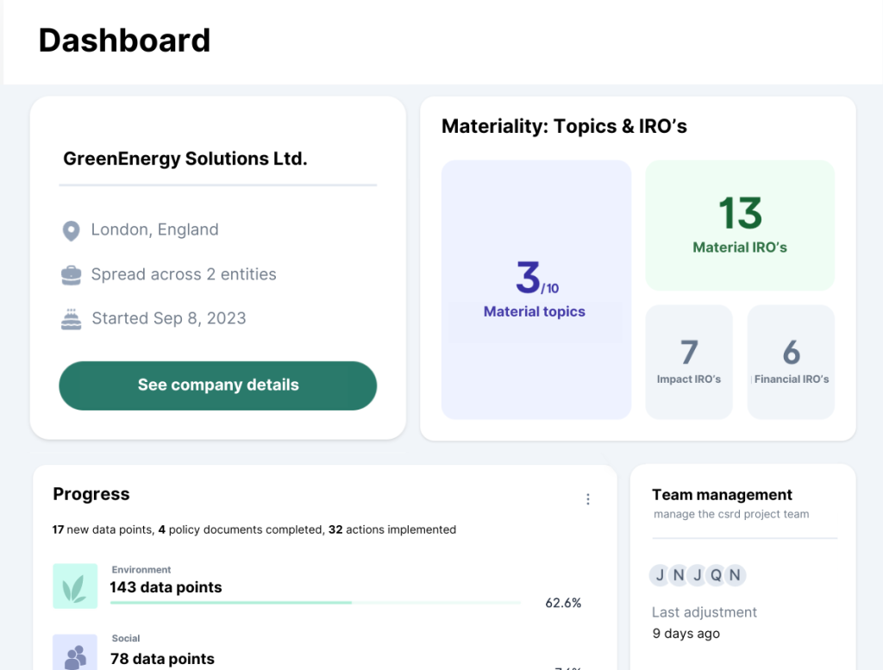The height and width of the screenshot is (670, 883).
Task: Click the Material topics tile showing 3/10
Action: pos(535,289)
